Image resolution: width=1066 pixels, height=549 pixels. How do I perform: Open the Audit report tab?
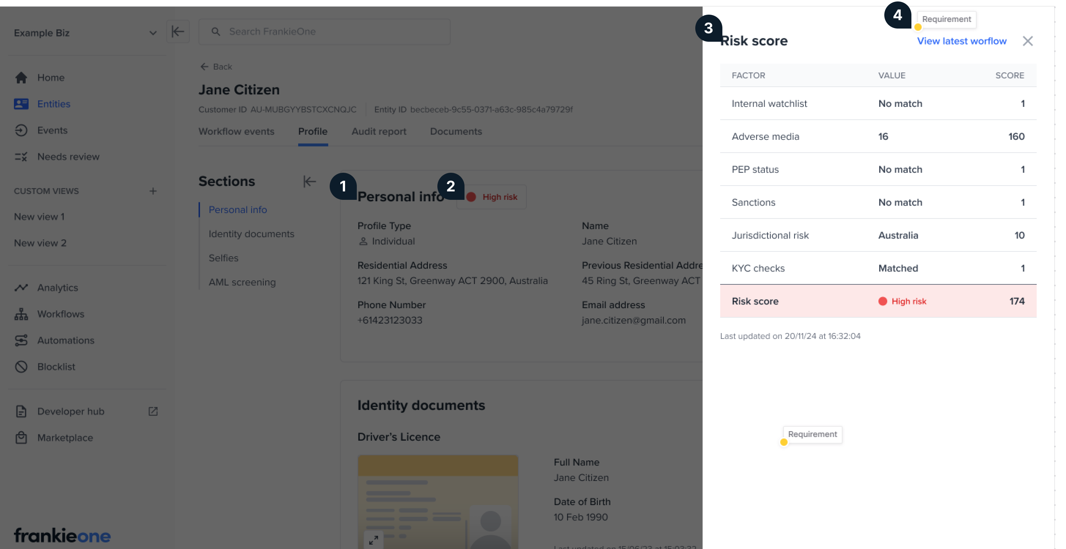tap(379, 131)
